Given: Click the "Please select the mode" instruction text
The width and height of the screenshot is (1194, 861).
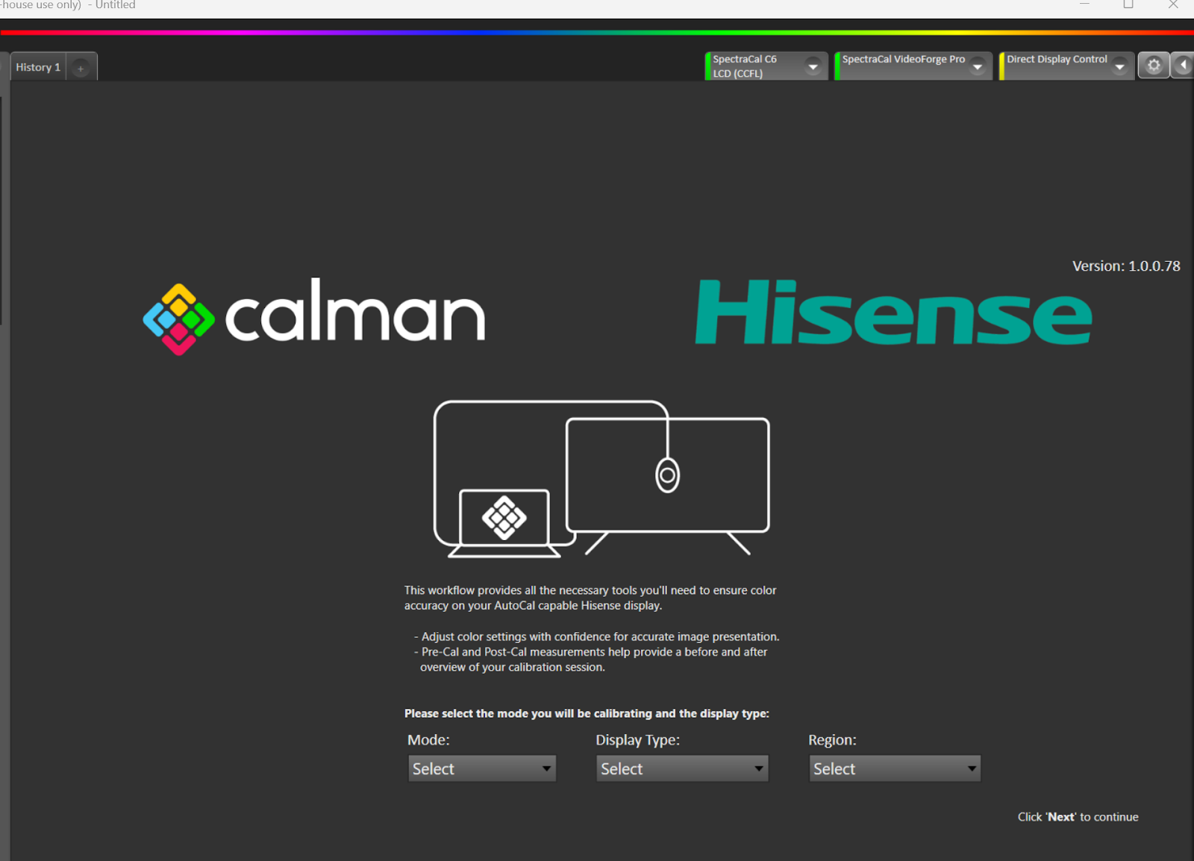Looking at the screenshot, I should (587, 713).
